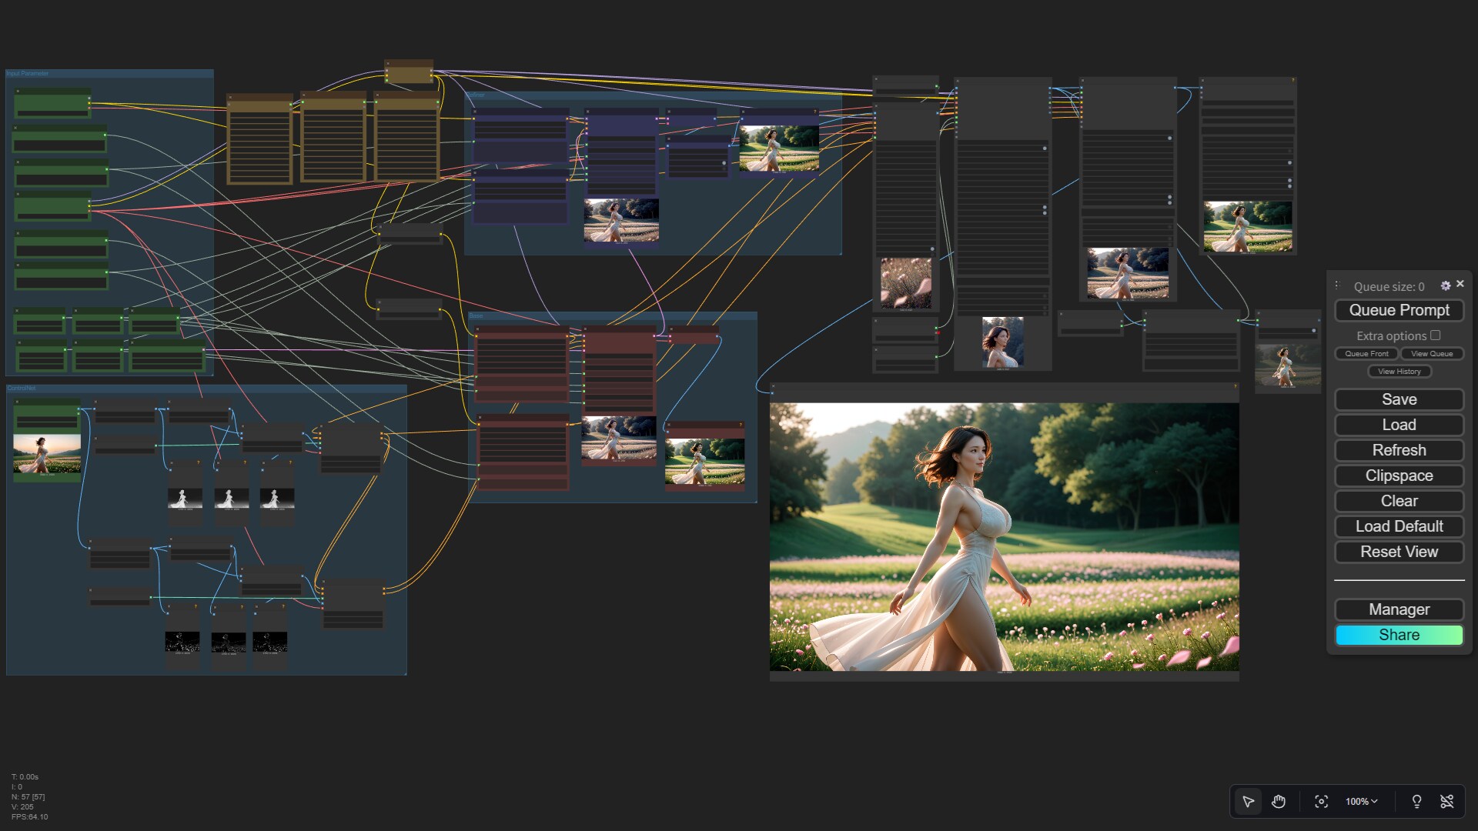The image size is (1478, 831).
Task: Close the queue menu panel
Action: point(1460,284)
